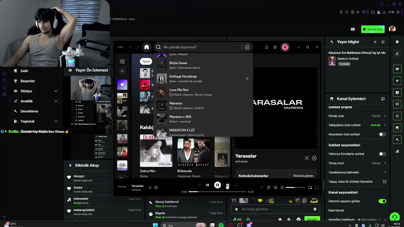The image size is (404, 227).
Task: Open Spotify's Browse icon beside the search box
Action: pyautogui.click(x=247, y=47)
